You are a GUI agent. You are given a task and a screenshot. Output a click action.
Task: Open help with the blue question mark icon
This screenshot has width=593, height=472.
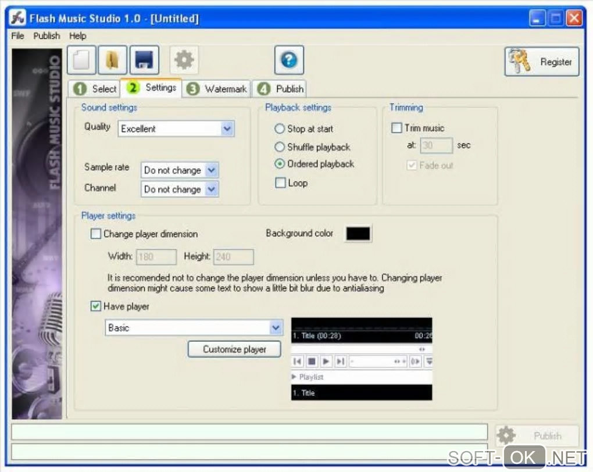290,60
